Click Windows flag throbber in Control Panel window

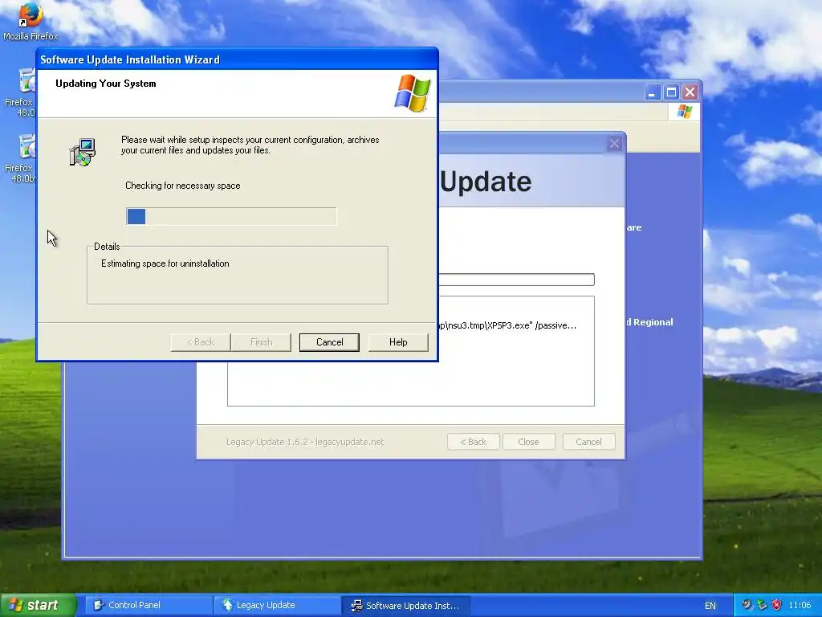click(x=684, y=111)
